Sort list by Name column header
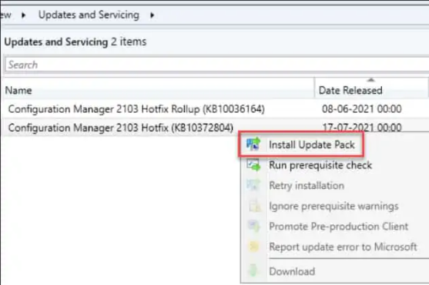The image size is (429, 285). point(159,90)
